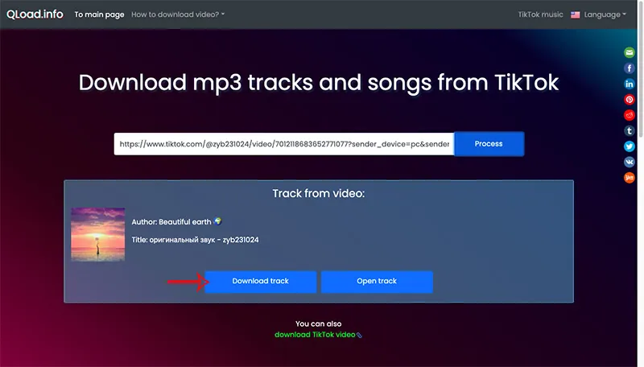
Task: Share on Tumblr using the sidebar icon
Action: coord(630,130)
